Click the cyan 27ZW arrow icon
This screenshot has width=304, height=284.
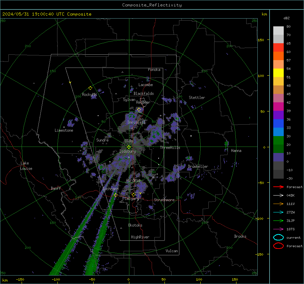click(278, 212)
